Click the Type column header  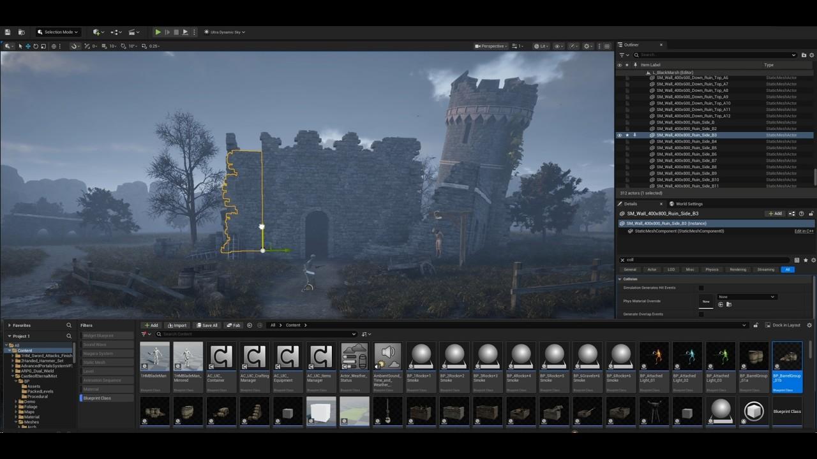[768, 65]
